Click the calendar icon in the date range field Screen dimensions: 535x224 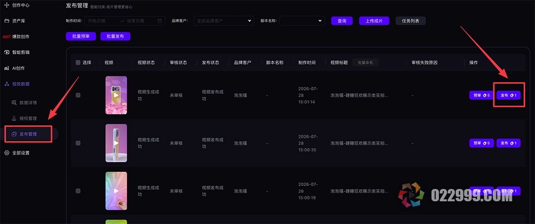click(x=160, y=21)
